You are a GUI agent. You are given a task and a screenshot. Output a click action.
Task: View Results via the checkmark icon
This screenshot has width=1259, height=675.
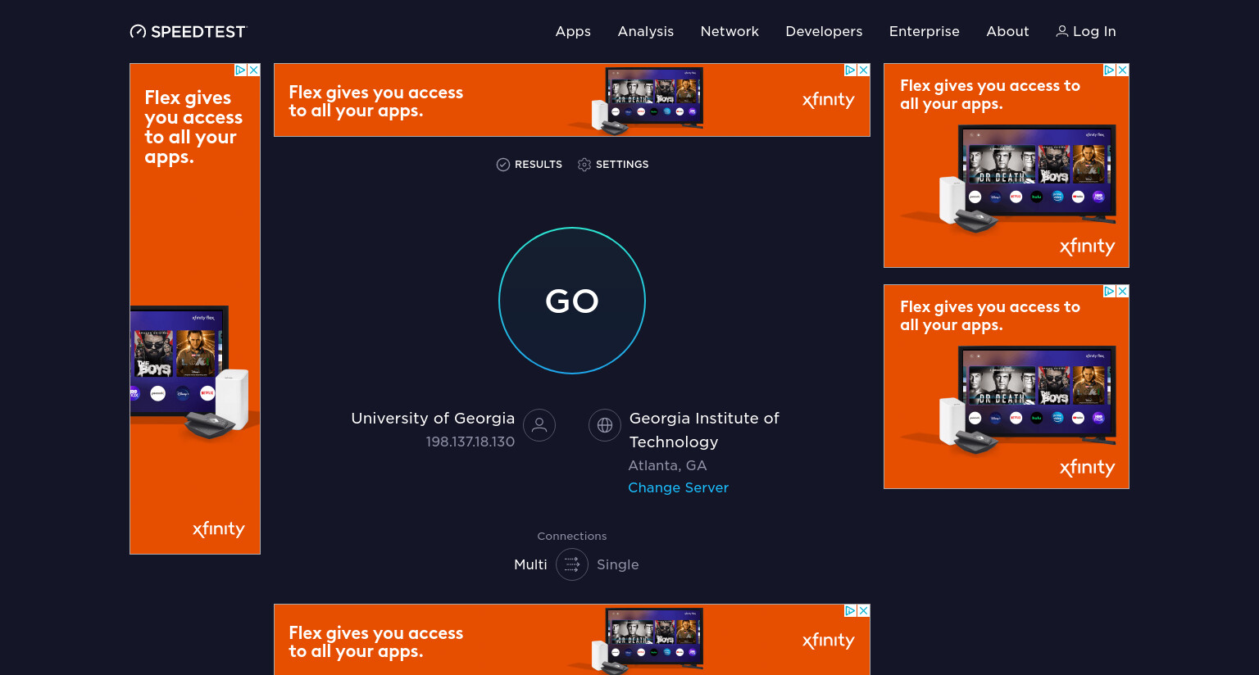pos(503,165)
